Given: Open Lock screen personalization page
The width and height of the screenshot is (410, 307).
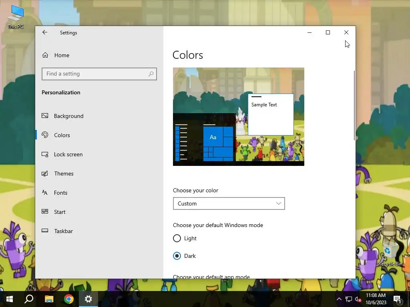Looking at the screenshot, I should [x=99, y=154].
